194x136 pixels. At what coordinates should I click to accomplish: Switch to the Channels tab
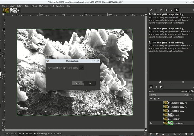click(156, 87)
